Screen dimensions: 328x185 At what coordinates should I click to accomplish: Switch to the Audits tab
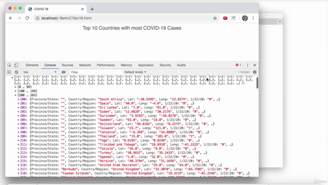[181, 65]
